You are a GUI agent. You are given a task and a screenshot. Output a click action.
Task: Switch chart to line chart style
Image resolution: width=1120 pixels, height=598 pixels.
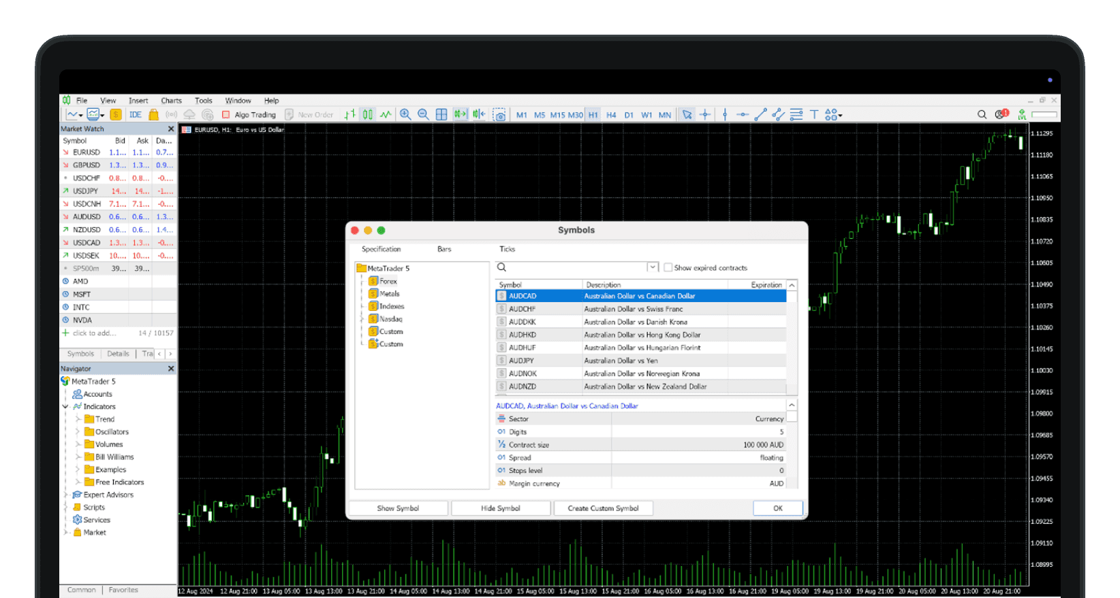[386, 115]
